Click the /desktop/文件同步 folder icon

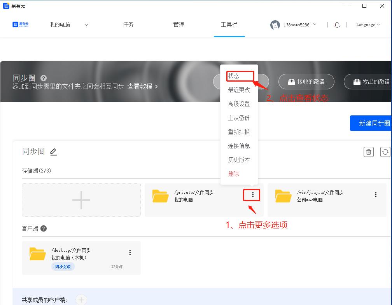37,254
